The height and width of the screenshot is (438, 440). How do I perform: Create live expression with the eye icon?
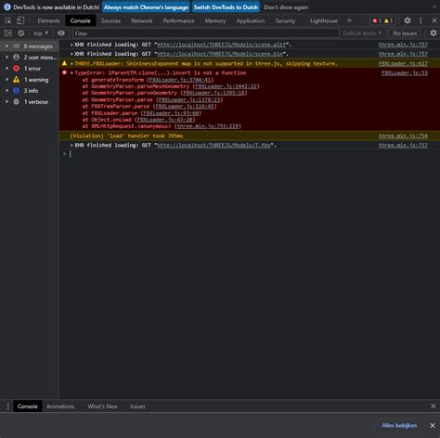pyautogui.click(x=61, y=33)
